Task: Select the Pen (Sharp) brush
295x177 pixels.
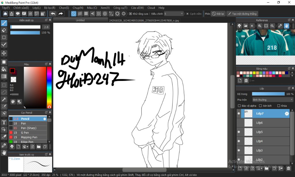Action: pyautogui.click(x=28, y=128)
